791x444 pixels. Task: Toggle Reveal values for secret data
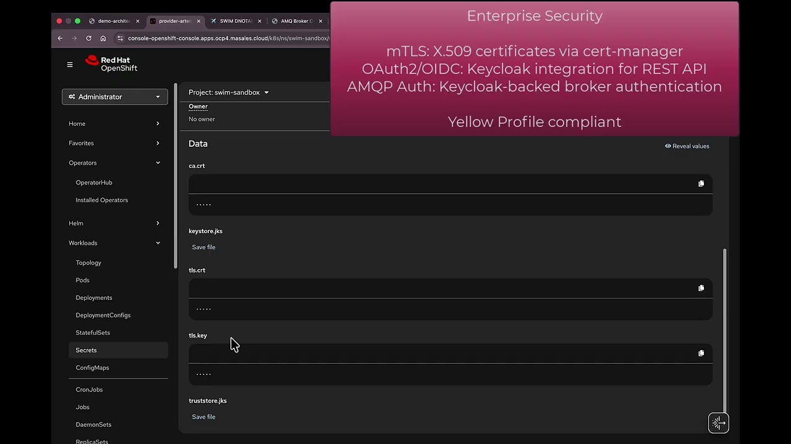(687, 146)
